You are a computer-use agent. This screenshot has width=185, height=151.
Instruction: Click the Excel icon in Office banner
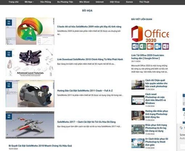(x=143, y=46)
